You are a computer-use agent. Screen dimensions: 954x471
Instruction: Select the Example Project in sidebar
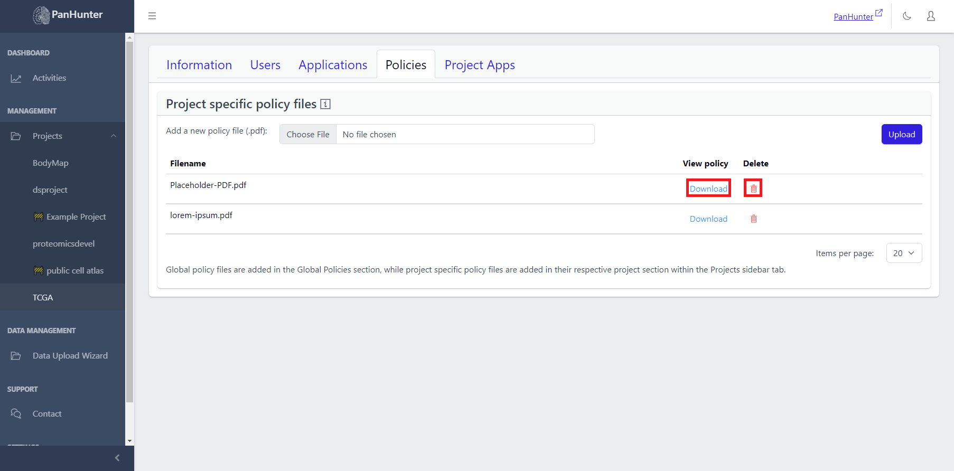click(76, 217)
